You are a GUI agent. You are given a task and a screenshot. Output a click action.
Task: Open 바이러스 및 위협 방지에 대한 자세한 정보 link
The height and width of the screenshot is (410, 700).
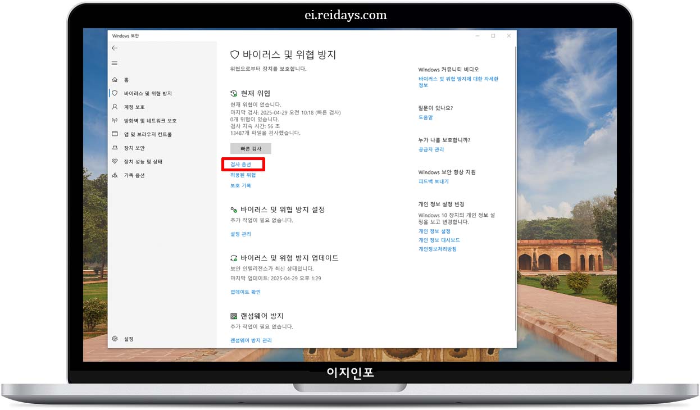click(x=458, y=82)
